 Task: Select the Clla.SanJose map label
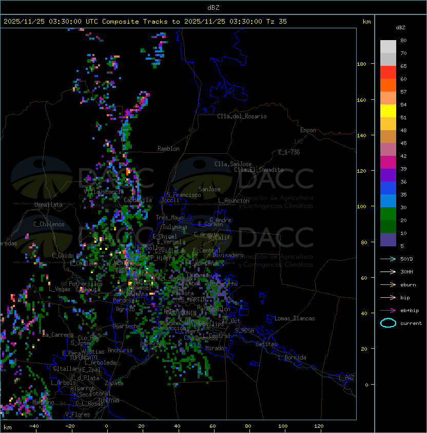click(x=233, y=164)
